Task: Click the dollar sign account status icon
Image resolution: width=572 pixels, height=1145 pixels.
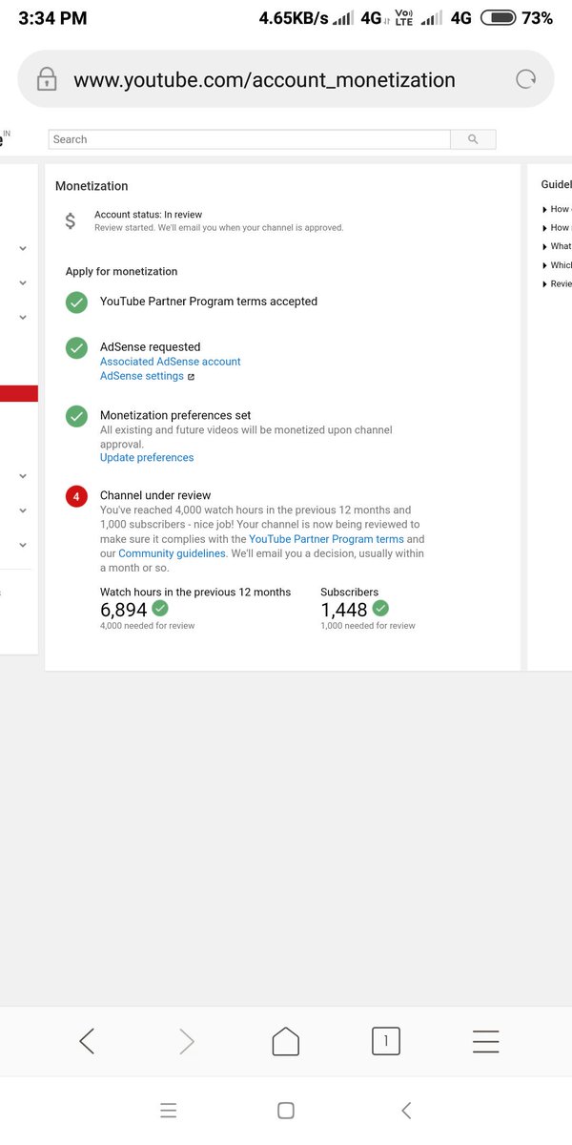Action: pos(71,221)
